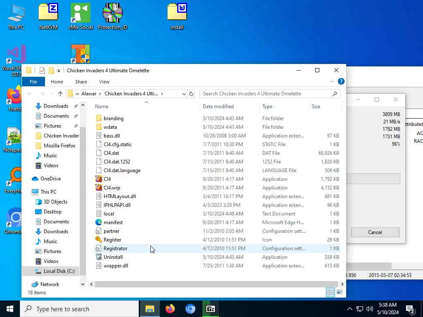Open Protection_ID desktop shortcut
Image resolution: width=423 pixels, height=317 pixels.
pyautogui.click(x=112, y=16)
